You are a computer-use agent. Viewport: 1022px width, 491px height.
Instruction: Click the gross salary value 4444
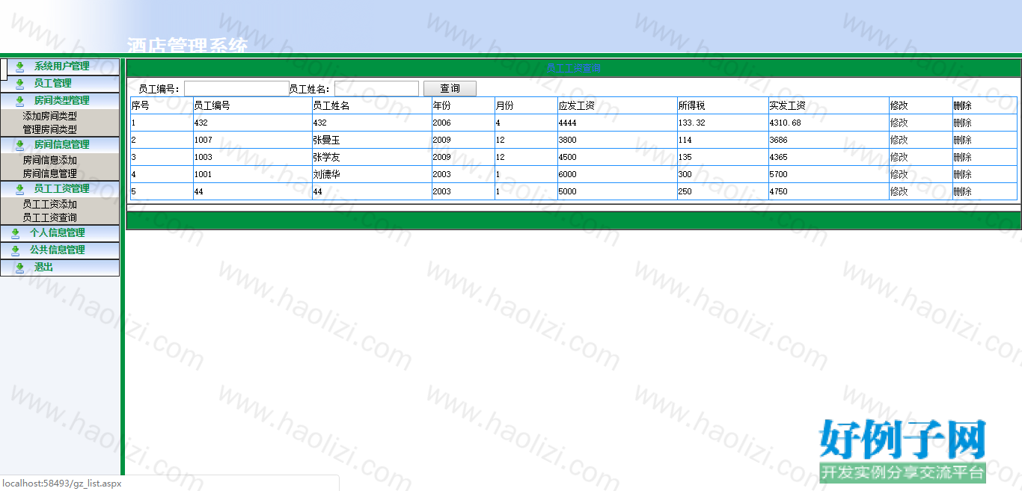[568, 123]
